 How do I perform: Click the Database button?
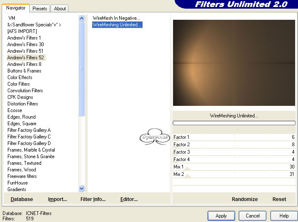point(22,199)
